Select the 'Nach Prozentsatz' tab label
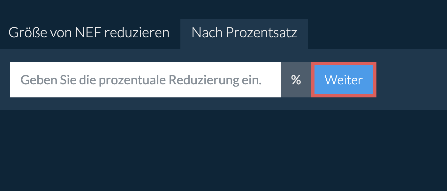 point(244,33)
